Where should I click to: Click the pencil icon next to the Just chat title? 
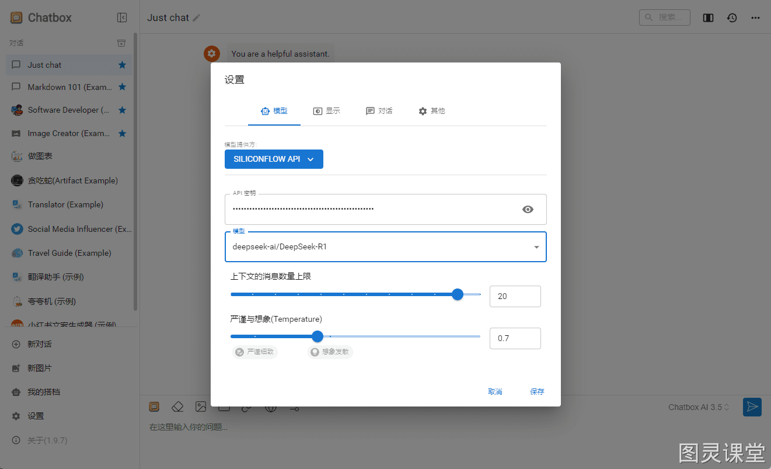[x=196, y=18]
